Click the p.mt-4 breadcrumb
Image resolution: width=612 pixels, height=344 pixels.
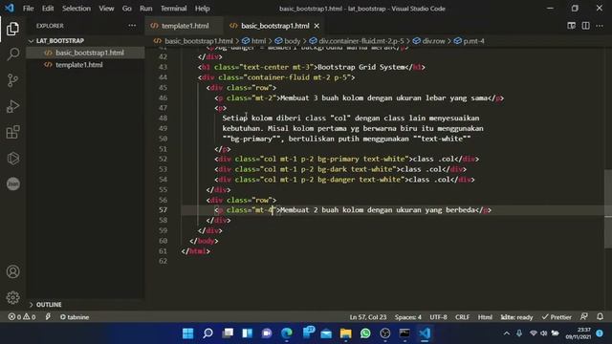tap(470, 41)
